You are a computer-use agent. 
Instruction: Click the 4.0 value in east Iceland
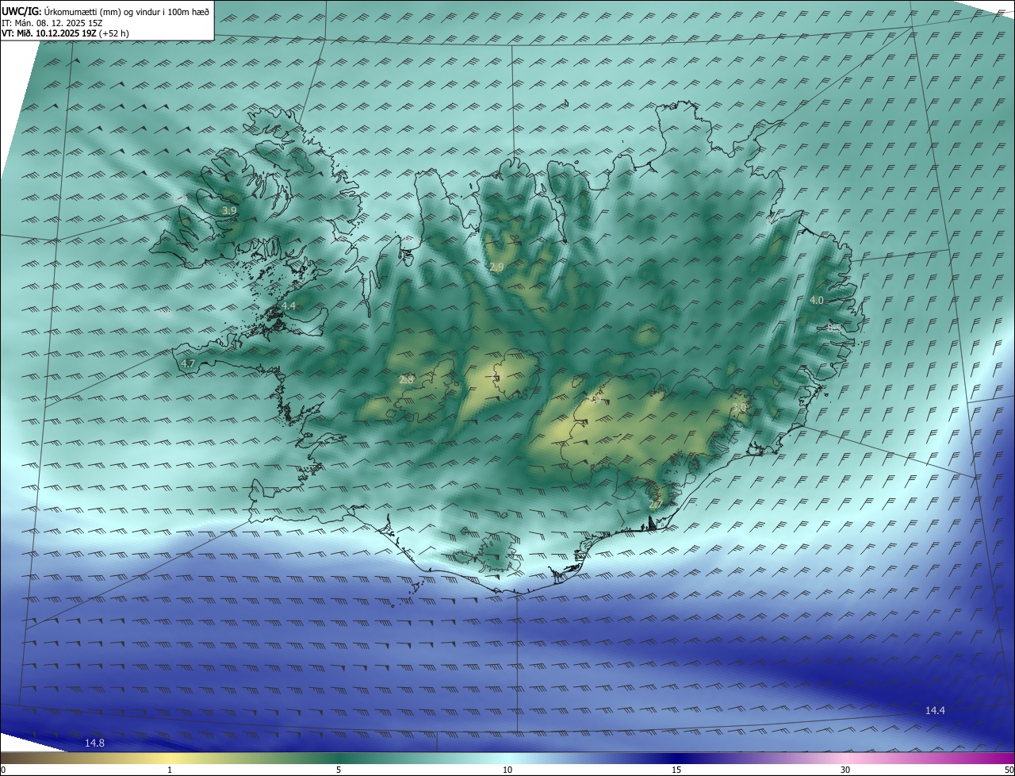[x=816, y=300]
